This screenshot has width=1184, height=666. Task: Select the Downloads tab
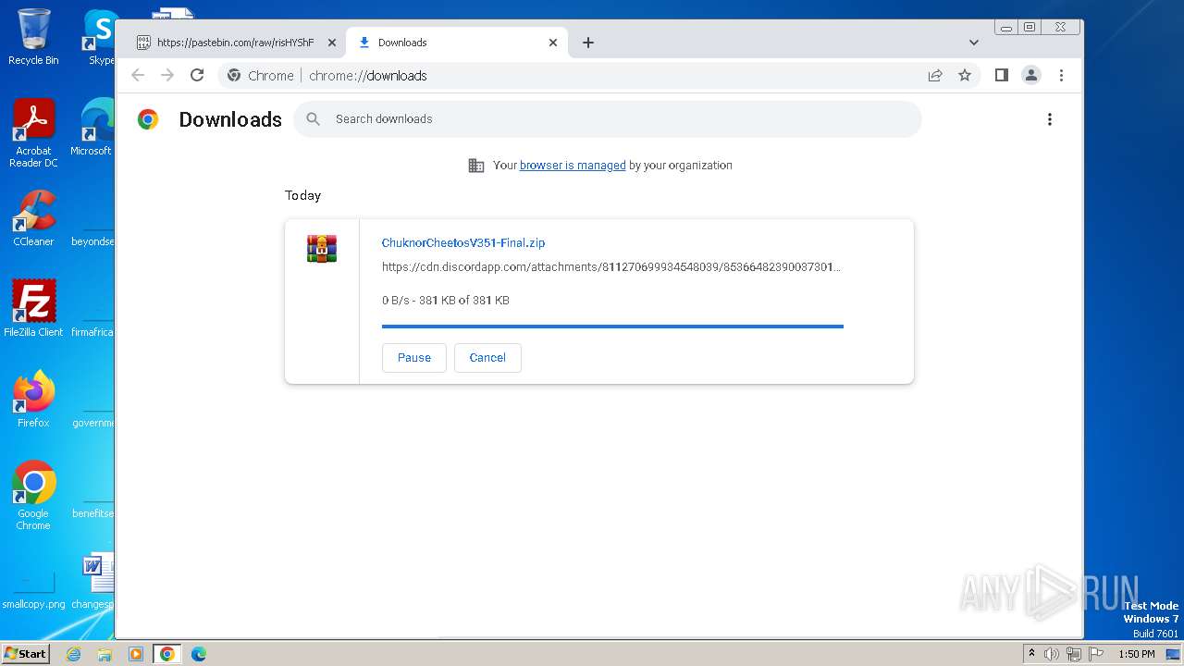pos(457,43)
